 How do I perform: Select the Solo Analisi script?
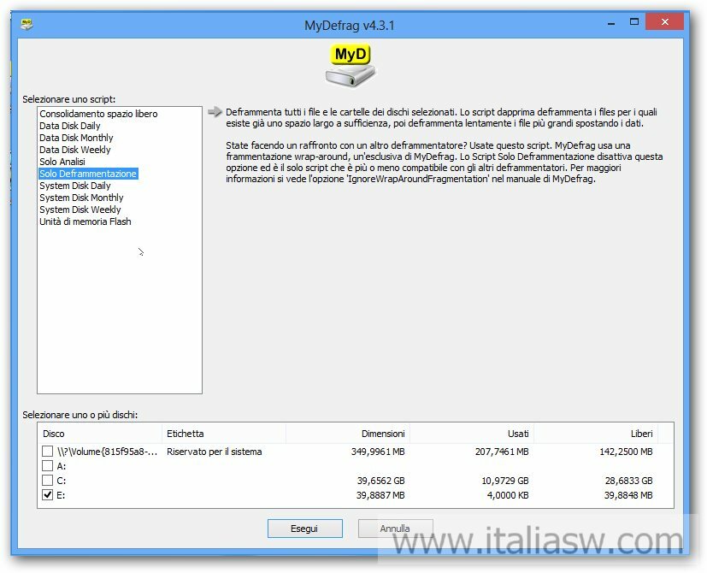tap(62, 162)
